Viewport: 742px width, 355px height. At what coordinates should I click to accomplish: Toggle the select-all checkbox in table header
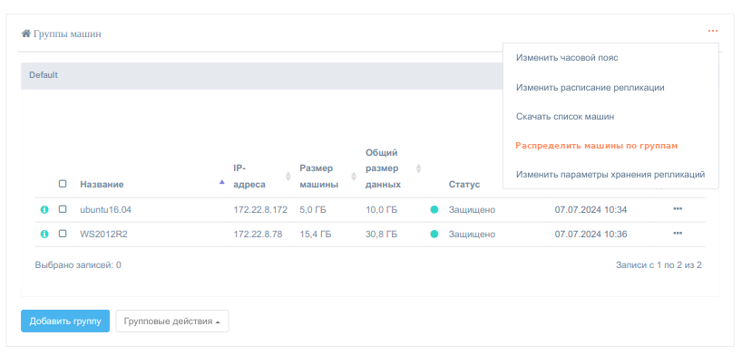(63, 184)
